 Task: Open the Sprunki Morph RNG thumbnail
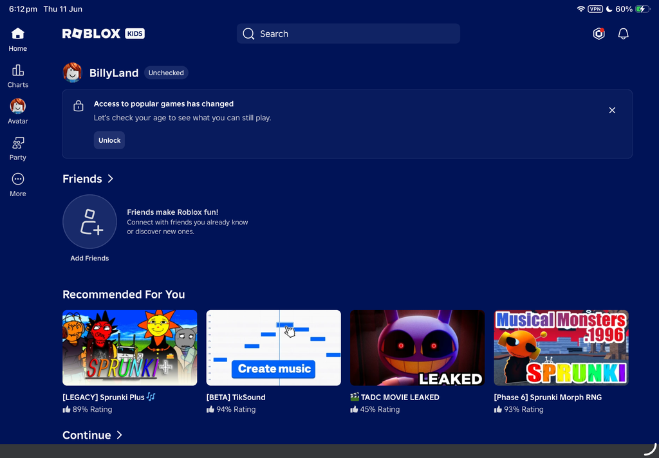click(x=561, y=348)
